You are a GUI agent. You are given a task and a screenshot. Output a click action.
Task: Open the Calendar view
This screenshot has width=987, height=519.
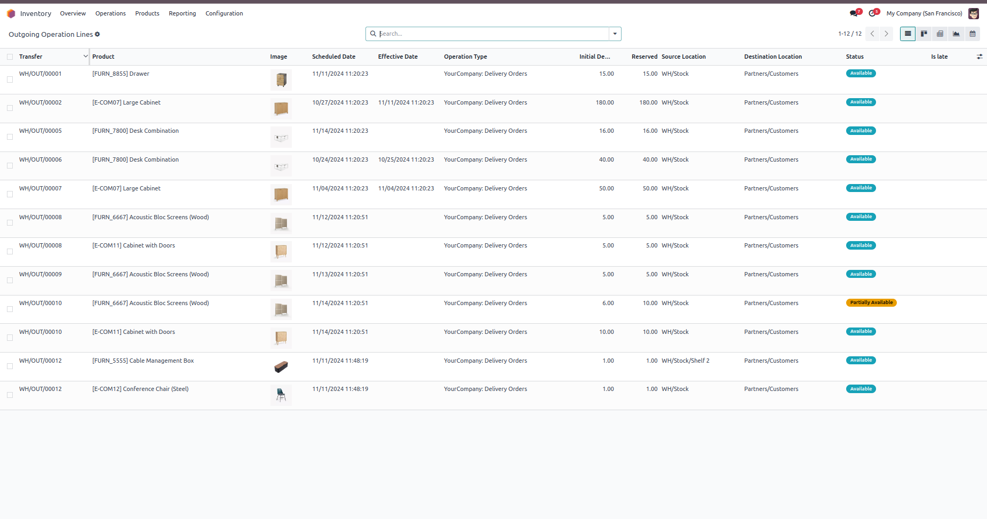click(x=973, y=34)
